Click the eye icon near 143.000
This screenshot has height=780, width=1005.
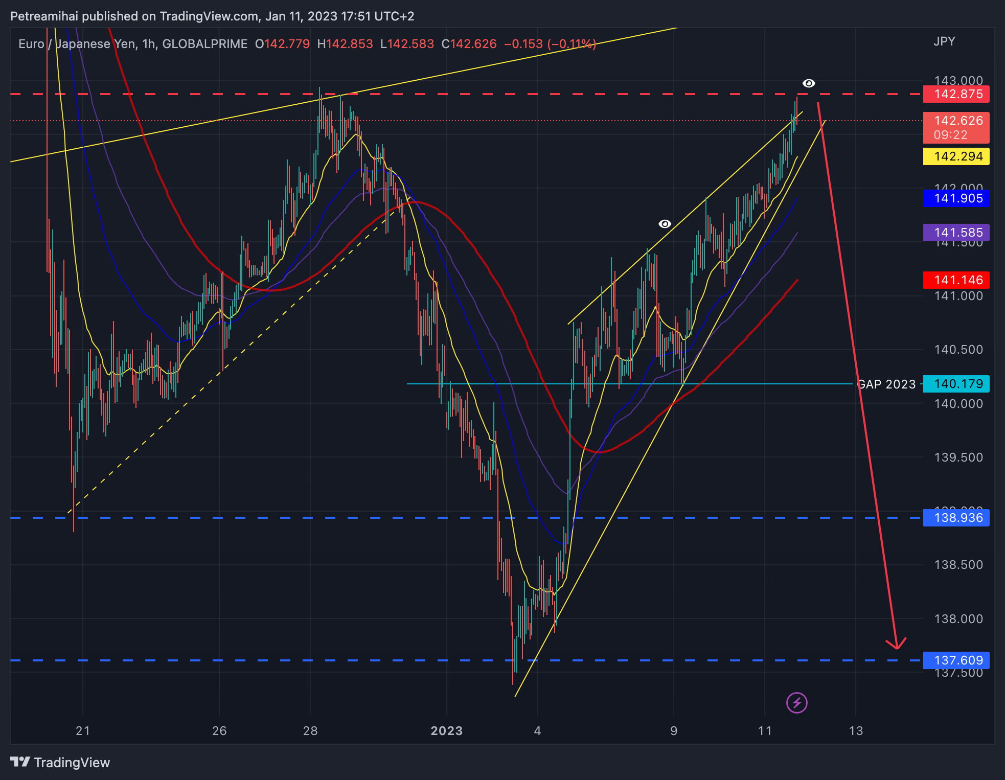point(808,83)
